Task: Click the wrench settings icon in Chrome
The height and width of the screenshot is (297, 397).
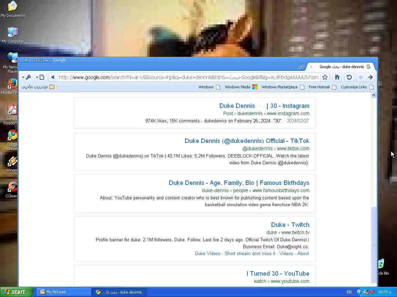Action: coord(29,77)
